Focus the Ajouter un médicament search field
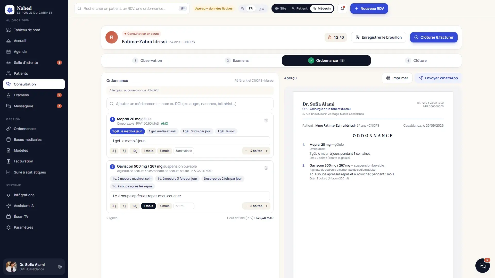The width and height of the screenshot is (495, 278). coord(190,104)
